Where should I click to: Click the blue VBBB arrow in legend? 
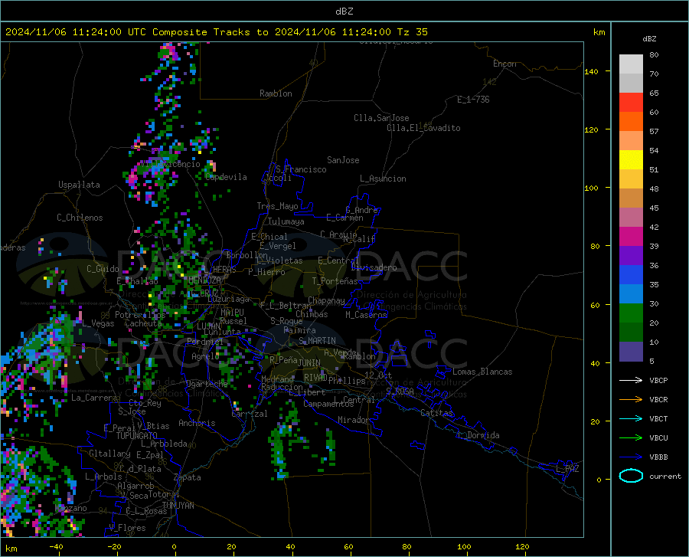631,457
